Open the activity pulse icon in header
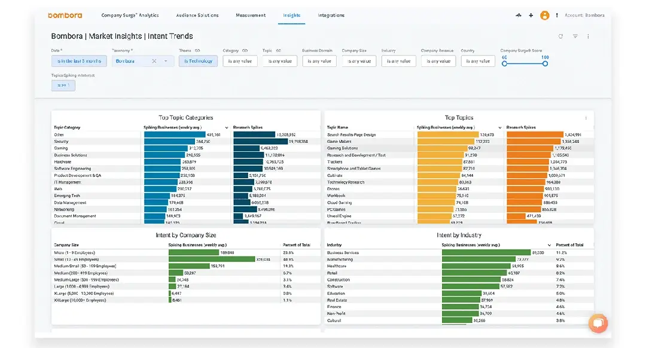Image resolution: width=646 pixels, height=348 pixels. coord(518,15)
